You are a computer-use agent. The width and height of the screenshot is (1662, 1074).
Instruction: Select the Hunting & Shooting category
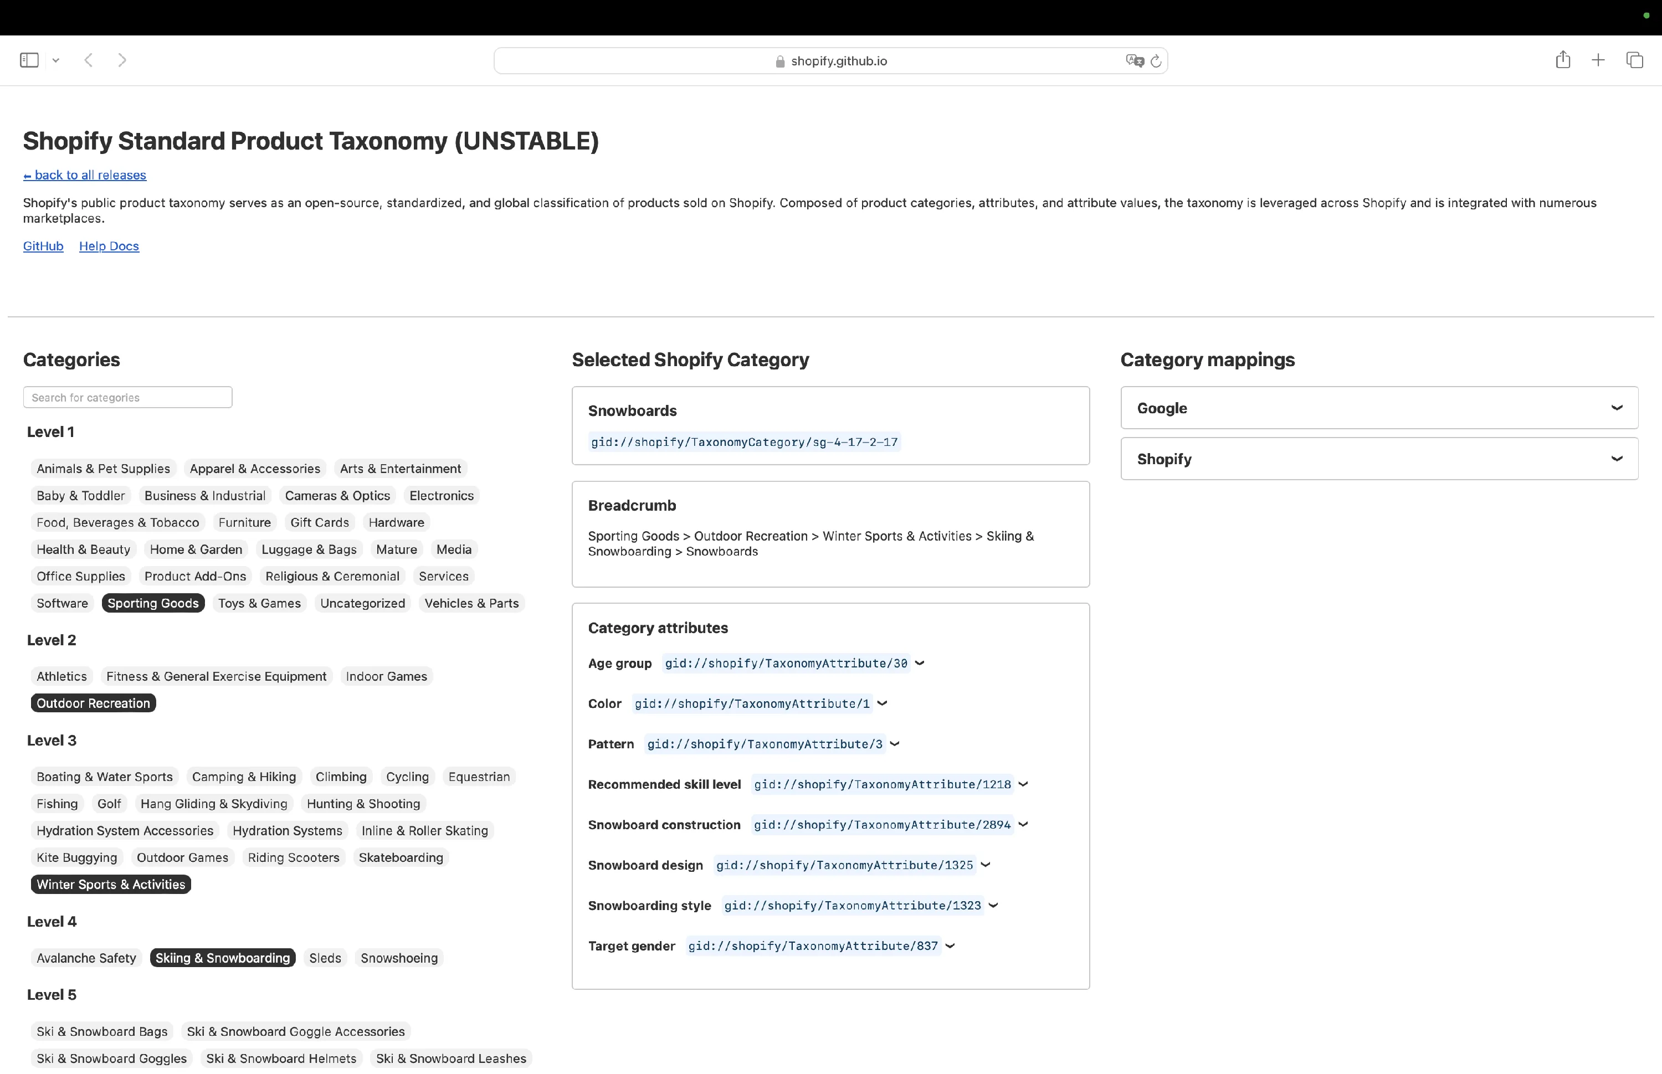point(363,804)
